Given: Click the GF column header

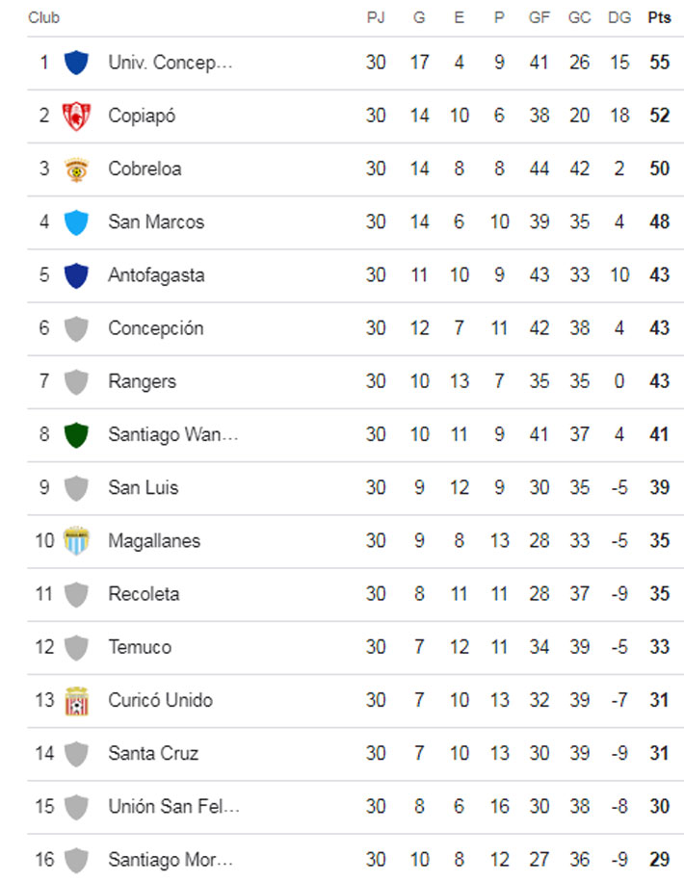Looking at the screenshot, I should (x=539, y=17).
